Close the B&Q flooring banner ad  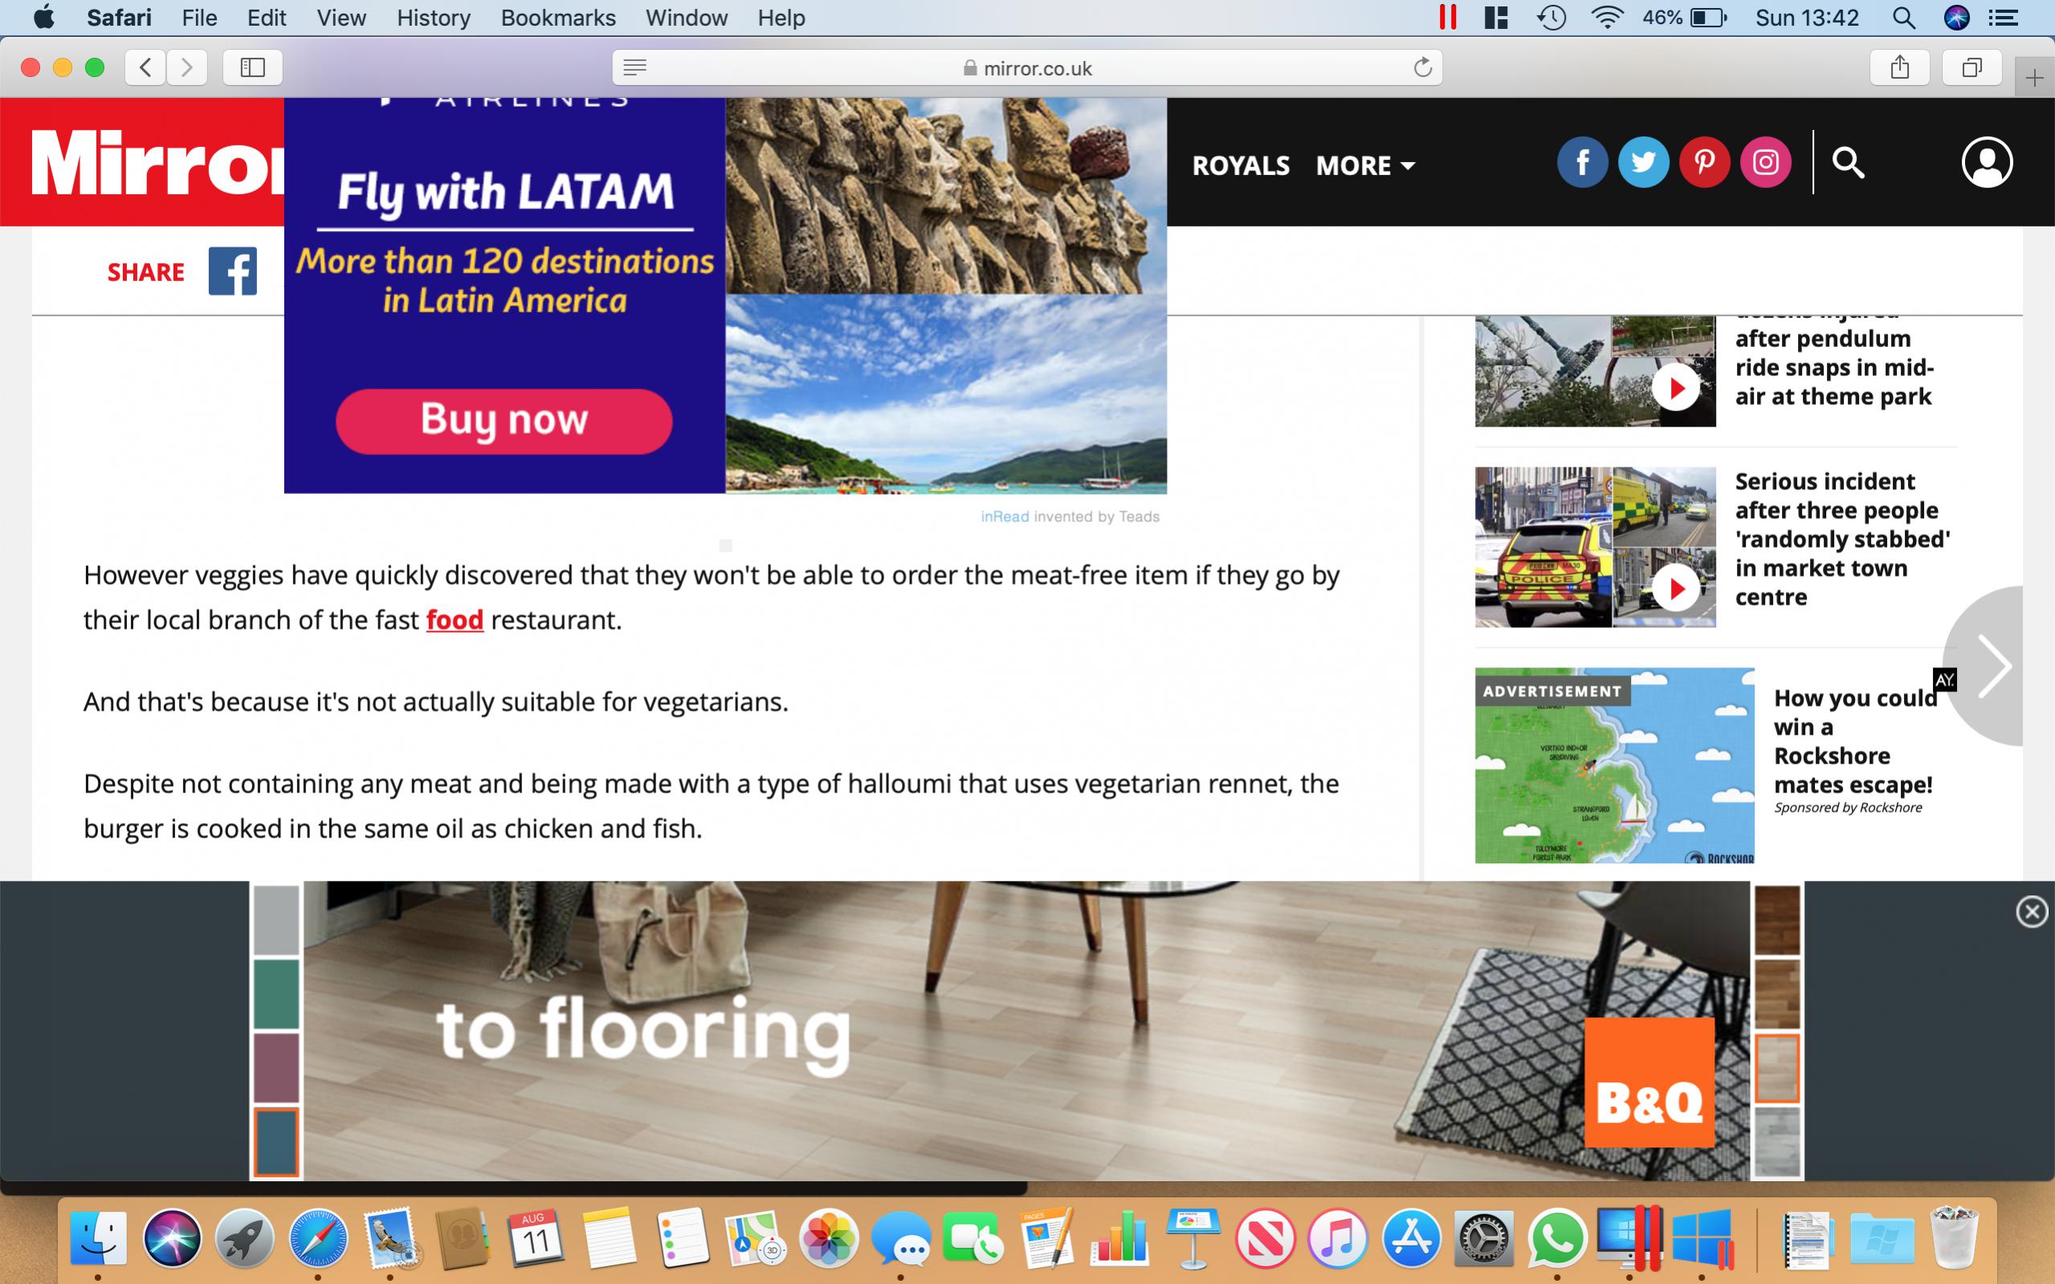pos(2031,912)
